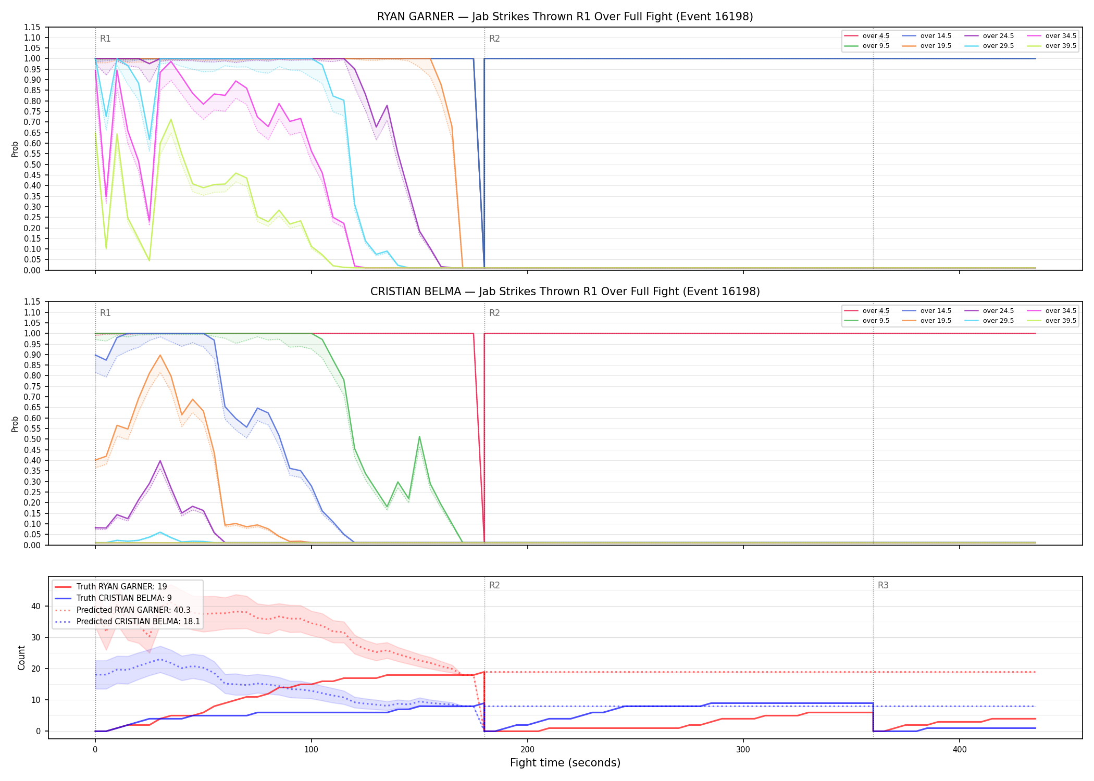This screenshot has height=781, width=1094.
Task: Click the 'Prob' label of Ryan Garner chart
Action: coord(15,149)
